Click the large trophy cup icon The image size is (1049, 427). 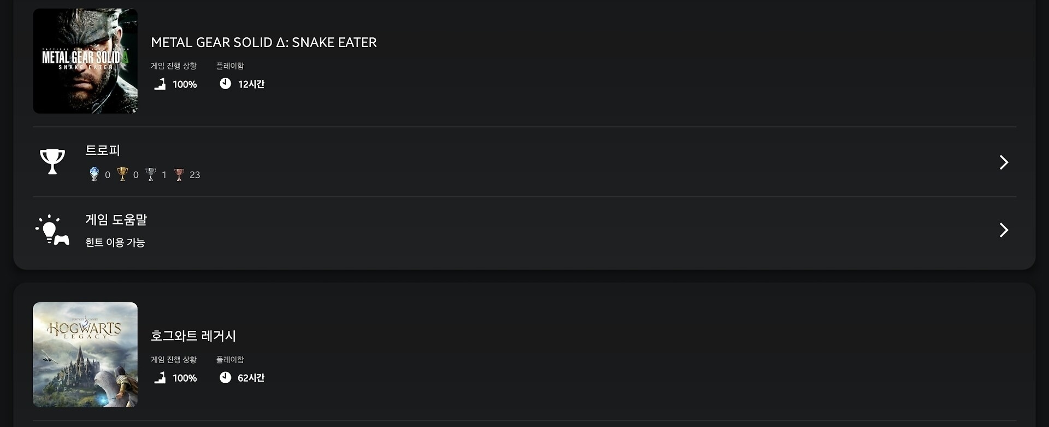(x=52, y=161)
